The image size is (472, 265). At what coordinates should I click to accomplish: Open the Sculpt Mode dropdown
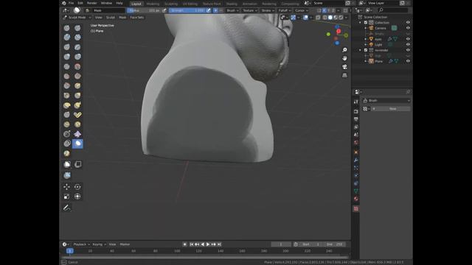click(77, 18)
